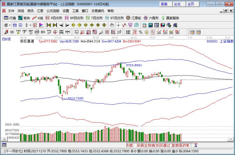Jump to the first K-line bar
The width and height of the screenshot is (235, 155).
(x=49, y=25)
